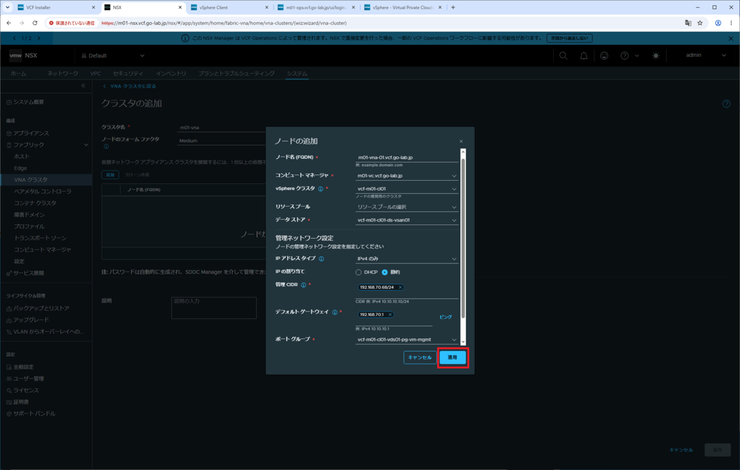Open Edge in sidebar
740x470 pixels.
[x=20, y=168]
